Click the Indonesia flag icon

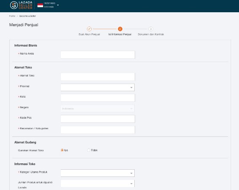pos(40,5)
